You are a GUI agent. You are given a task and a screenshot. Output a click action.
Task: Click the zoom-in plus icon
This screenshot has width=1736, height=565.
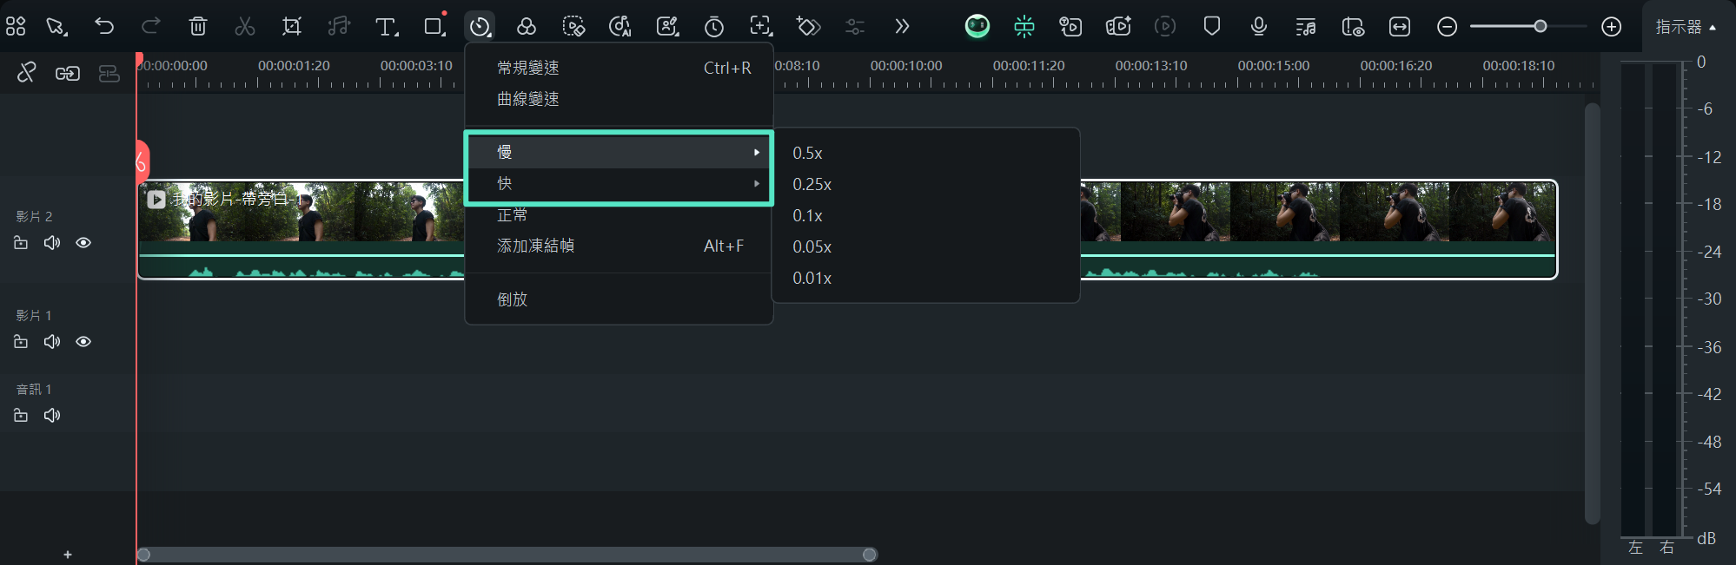click(1611, 27)
